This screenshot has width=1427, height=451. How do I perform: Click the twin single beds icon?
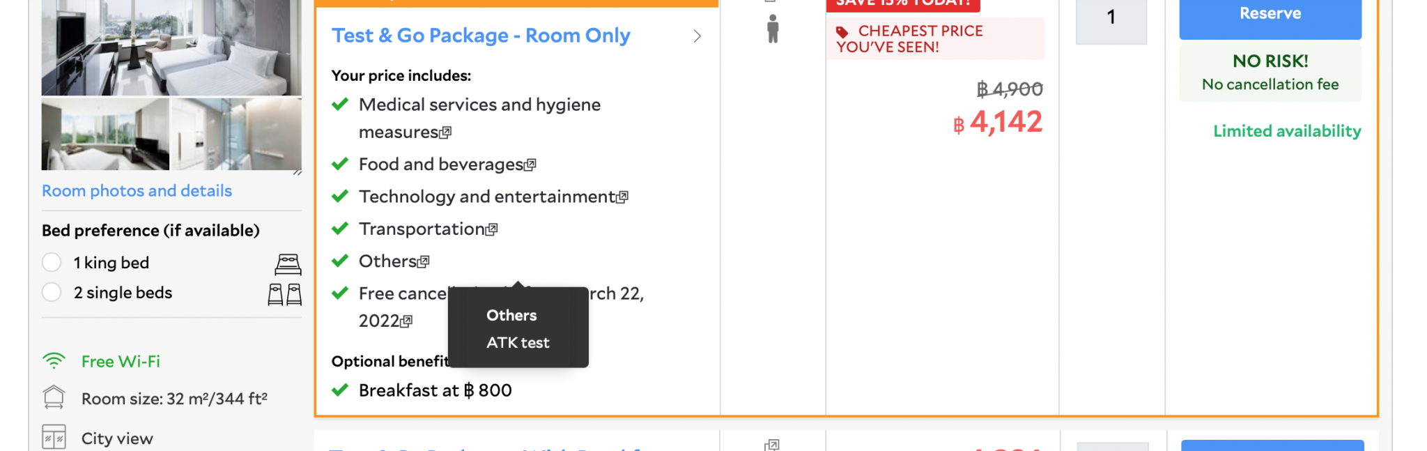(285, 294)
